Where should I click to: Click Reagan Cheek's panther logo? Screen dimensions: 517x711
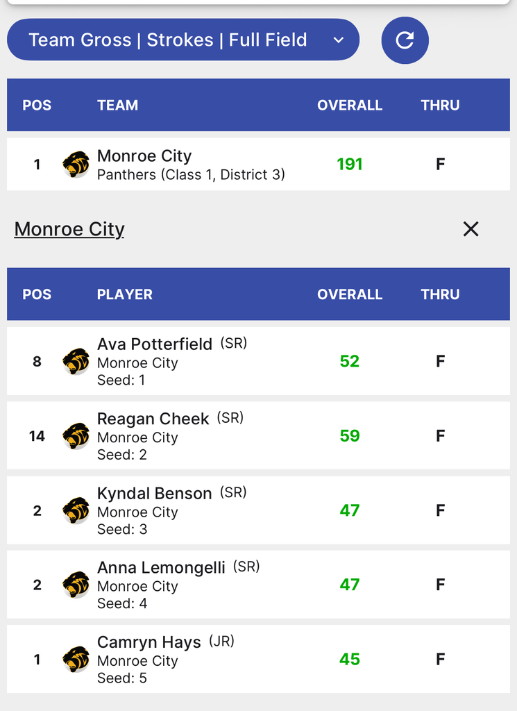click(76, 436)
